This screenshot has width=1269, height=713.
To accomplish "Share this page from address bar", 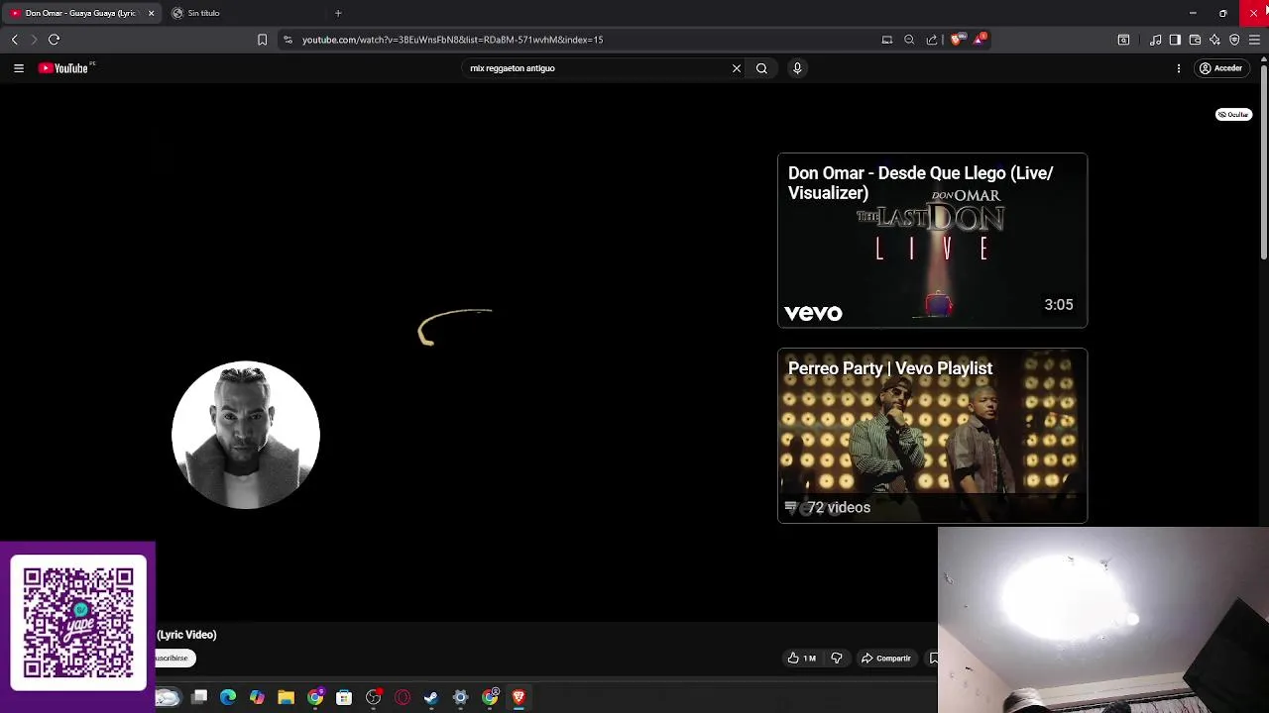I will point(932,40).
